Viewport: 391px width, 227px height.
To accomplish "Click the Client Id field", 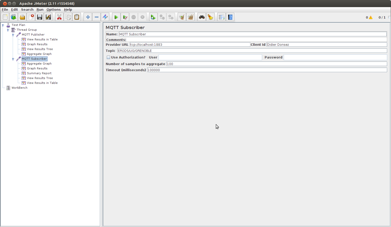I will point(327,44).
